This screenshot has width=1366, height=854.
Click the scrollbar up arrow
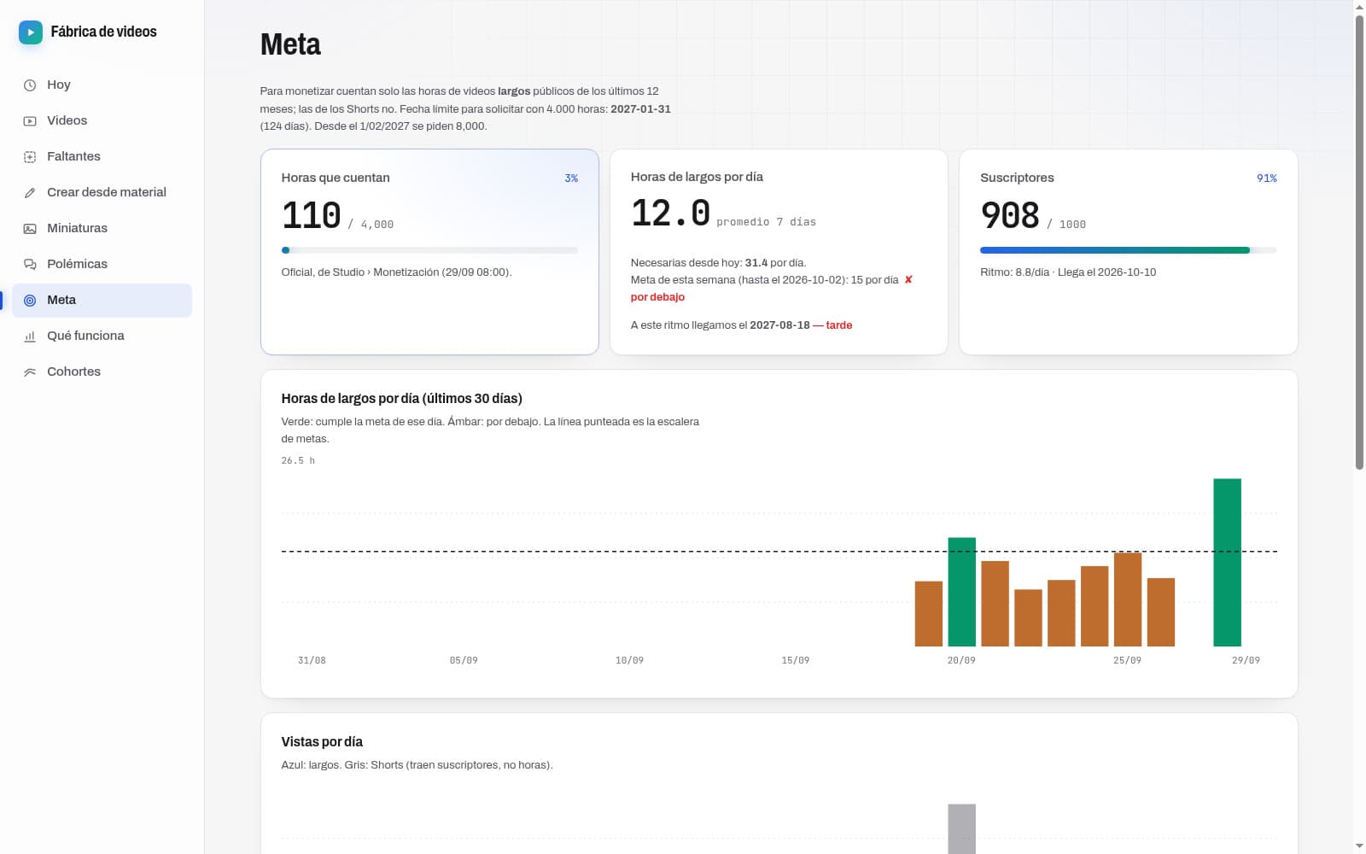1359,7
